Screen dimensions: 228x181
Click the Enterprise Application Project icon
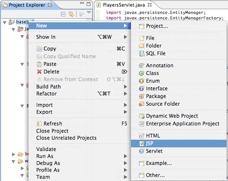pos(142,124)
